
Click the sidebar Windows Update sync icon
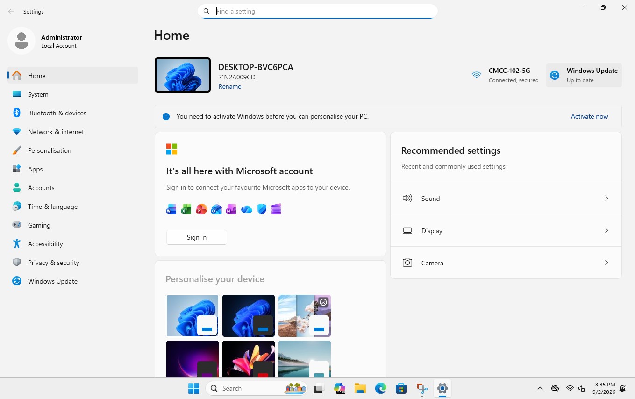(x=17, y=281)
